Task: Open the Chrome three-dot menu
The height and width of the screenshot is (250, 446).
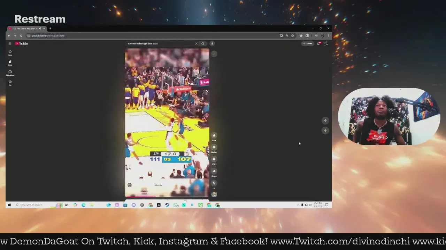Action: (x=328, y=36)
